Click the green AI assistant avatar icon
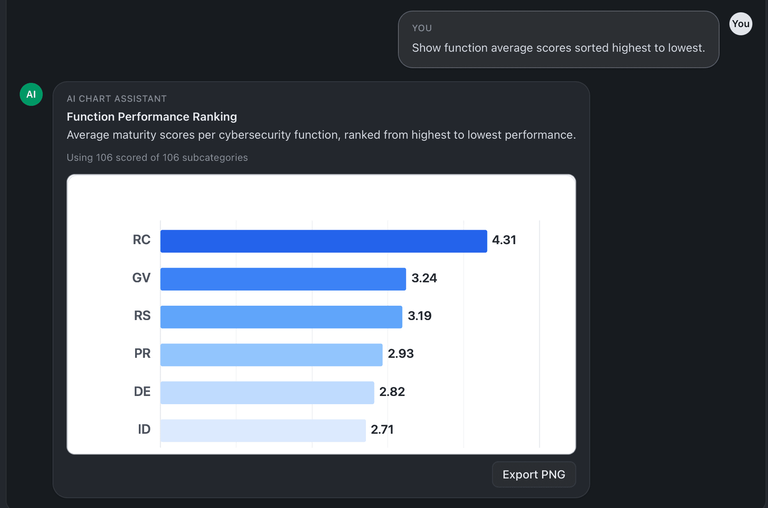 pyautogui.click(x=31, y=94)
